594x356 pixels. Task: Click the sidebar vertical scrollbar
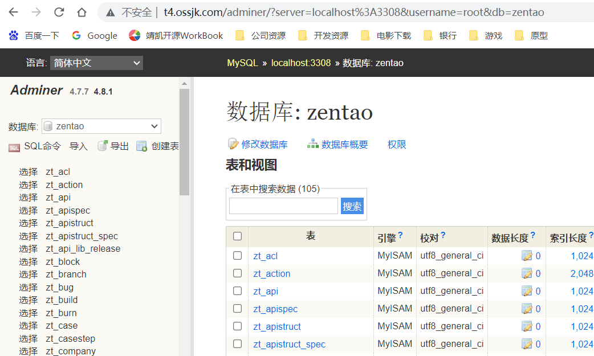coord(184,142)
